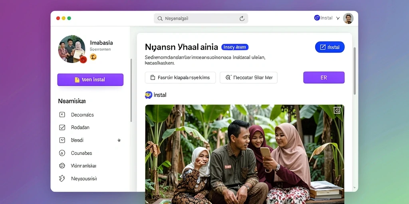Screen dimensions: 409x204
Task: Toggle the Rodadan checkbox icon
Action: (62, 127)
